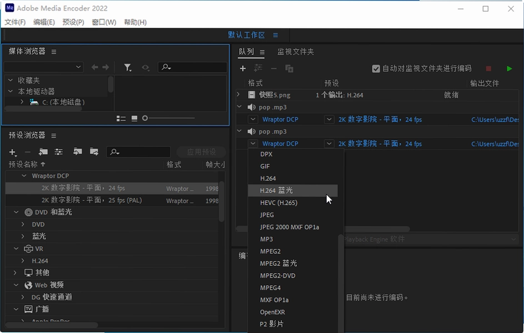Open the 文件(F) menu
This screenshot has height=333, width=524.
coord(15,22)
